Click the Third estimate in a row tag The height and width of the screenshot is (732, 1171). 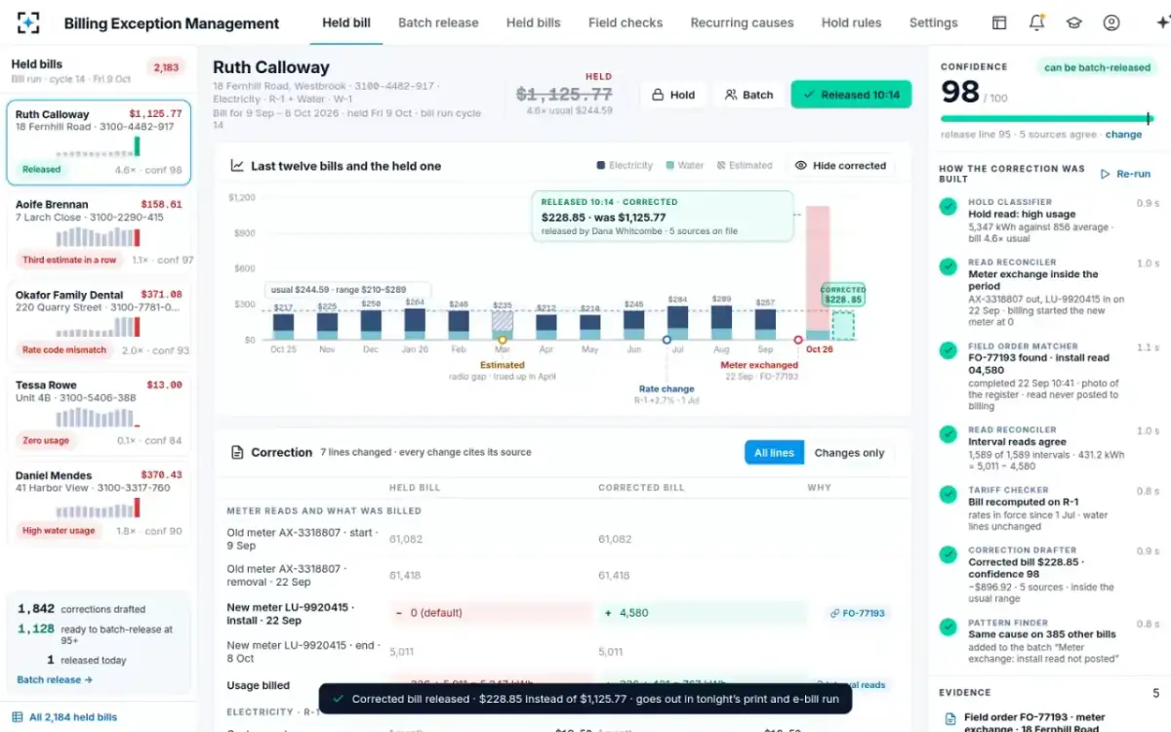[x=69, y=260]
